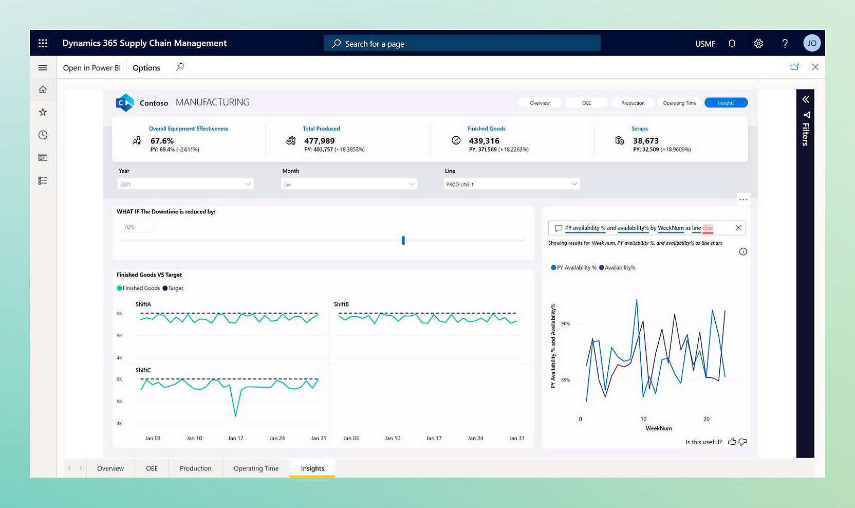Click the Help question mark icon
855x508 pixels.
pos(785,43)
